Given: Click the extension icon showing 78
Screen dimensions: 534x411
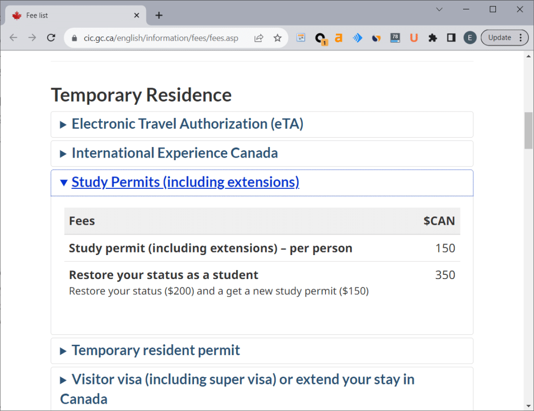Looking at the screenshot, I should 395,38.
